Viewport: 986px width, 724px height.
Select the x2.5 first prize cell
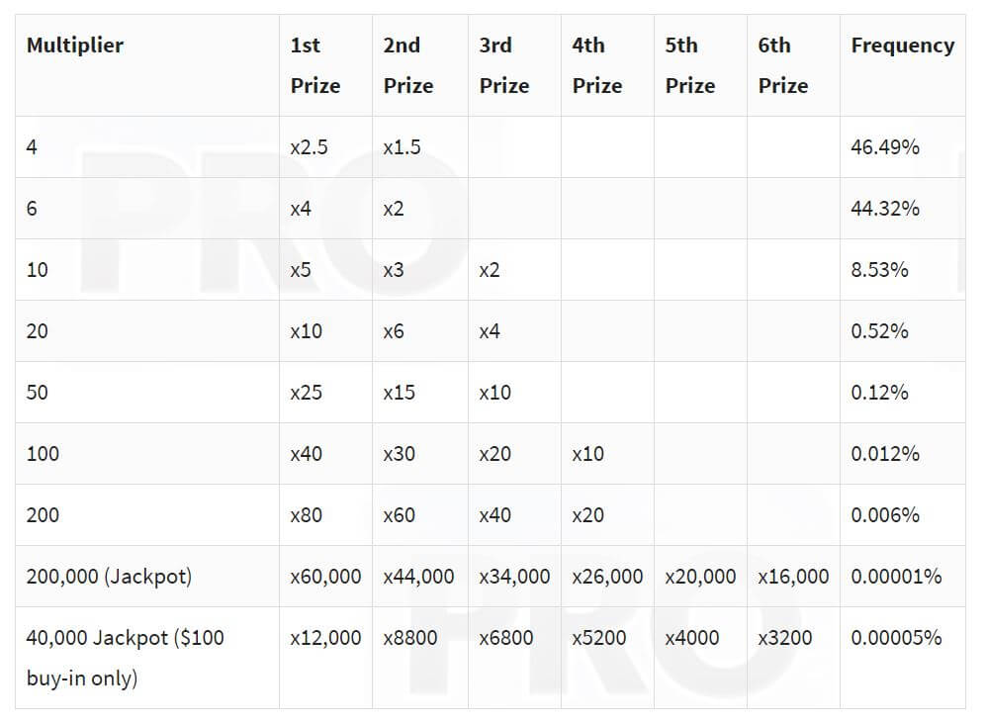[310, 147]
